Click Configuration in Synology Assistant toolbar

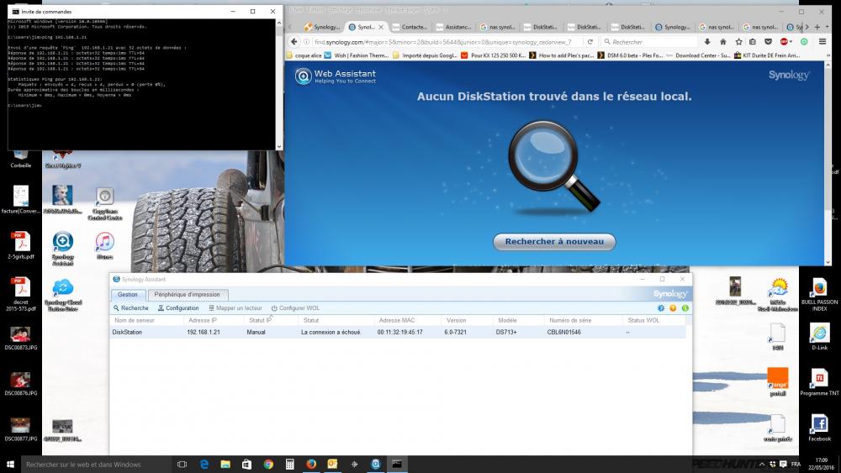(178, 308)
